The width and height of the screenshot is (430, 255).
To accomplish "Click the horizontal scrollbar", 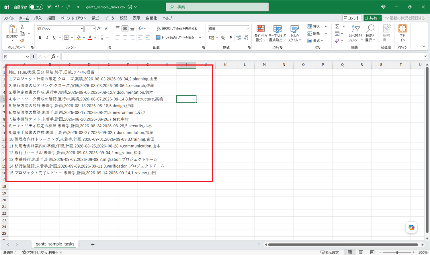I will (x=343, y=245).
